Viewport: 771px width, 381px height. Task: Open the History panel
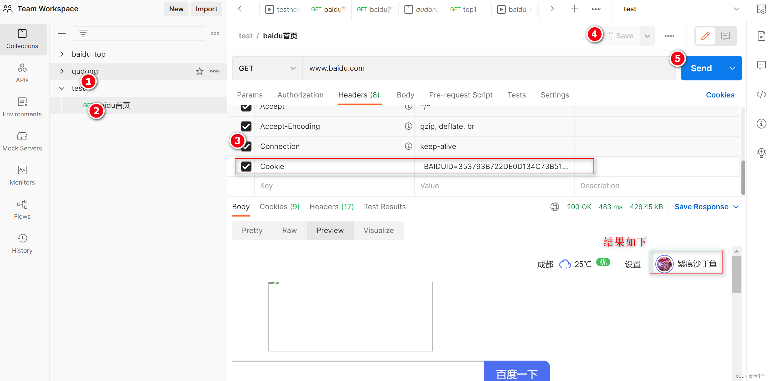point(22,244)
